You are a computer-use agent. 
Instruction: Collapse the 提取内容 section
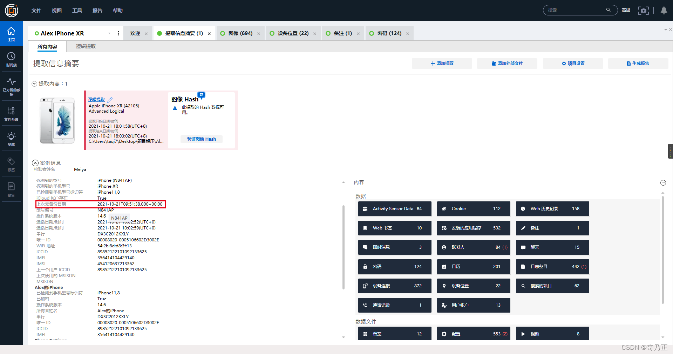(x=34, y=84)
